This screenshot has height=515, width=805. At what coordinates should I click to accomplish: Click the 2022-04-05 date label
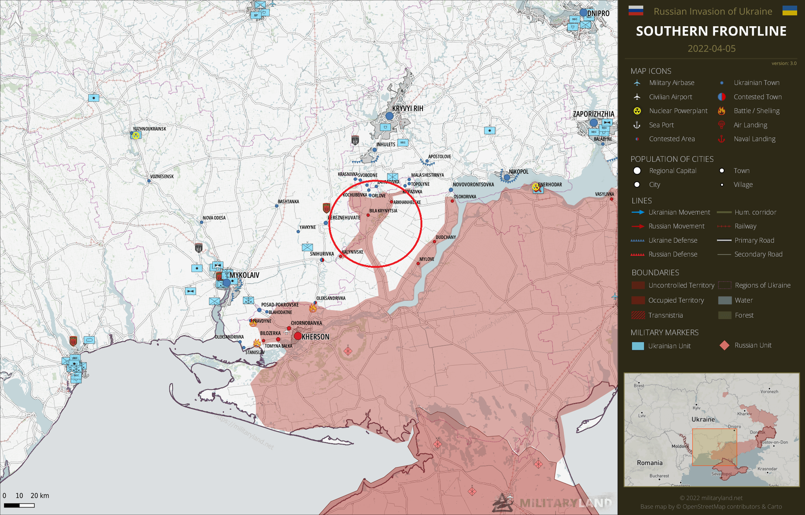[x=711, y=49]
